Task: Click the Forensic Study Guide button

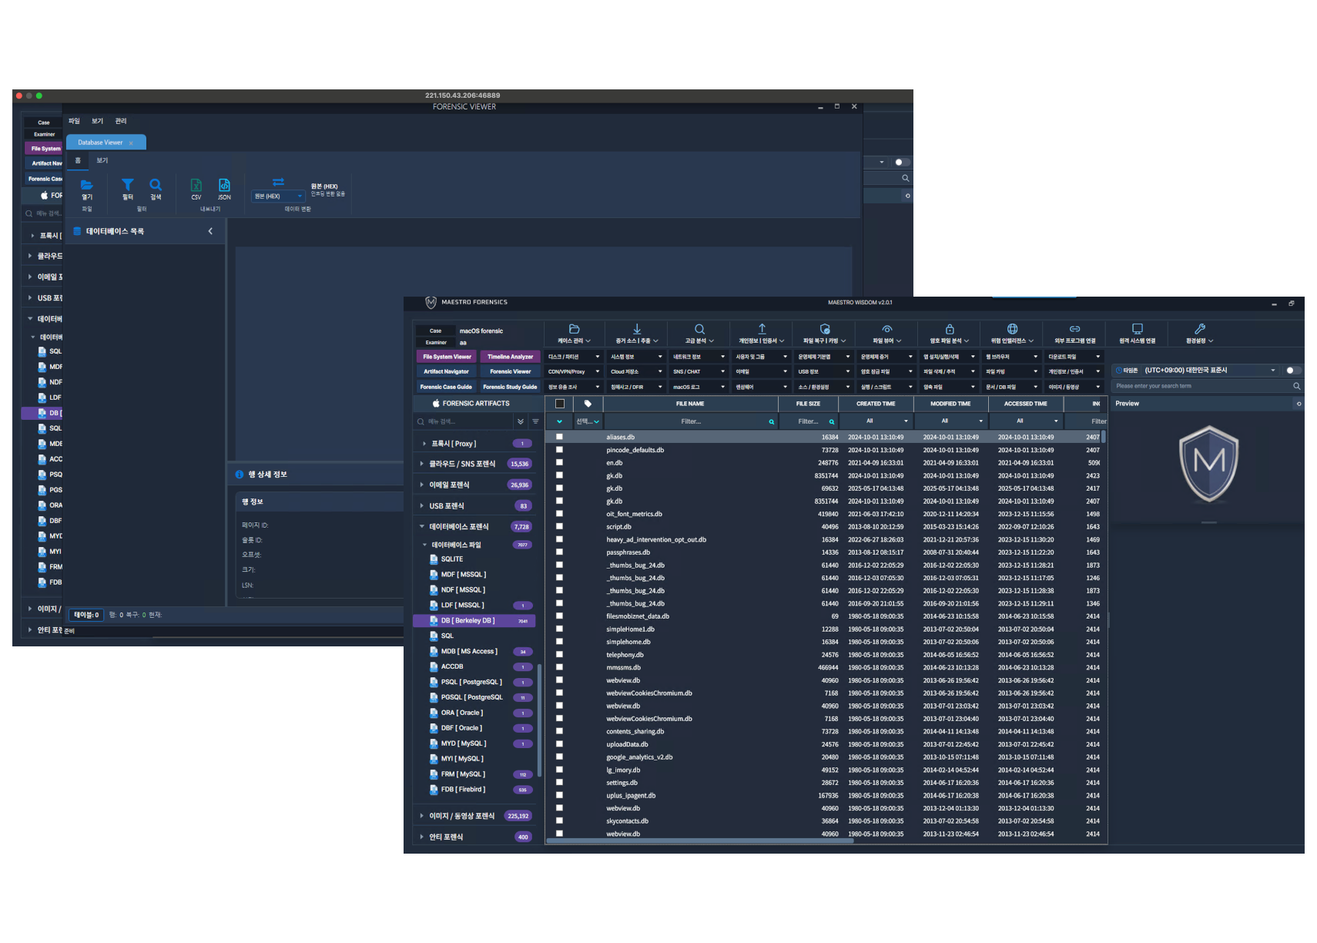Action: tap(510, 387)
